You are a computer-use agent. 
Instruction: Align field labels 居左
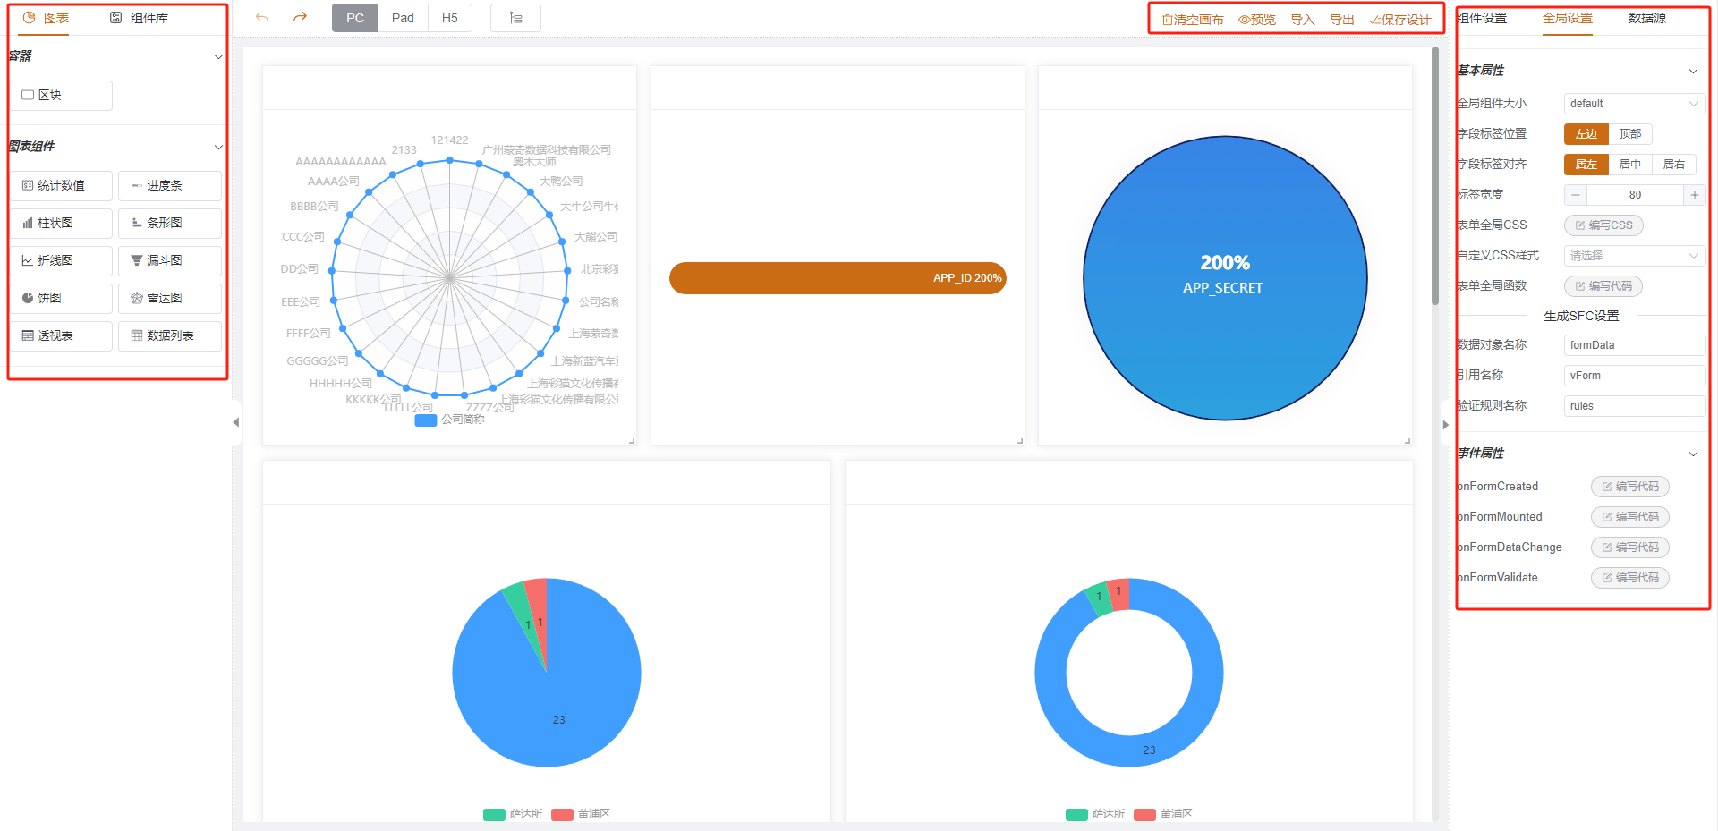(x=1586, y=165)
